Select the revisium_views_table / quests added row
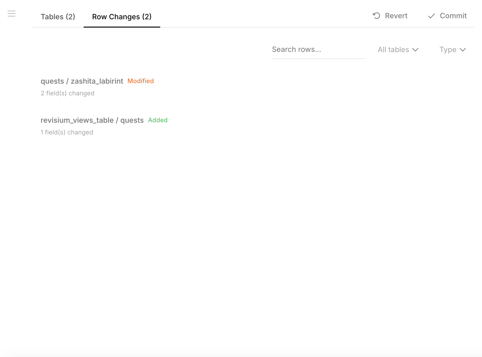The height and width of the screenshot is (357, 482). tap(92, 120)
